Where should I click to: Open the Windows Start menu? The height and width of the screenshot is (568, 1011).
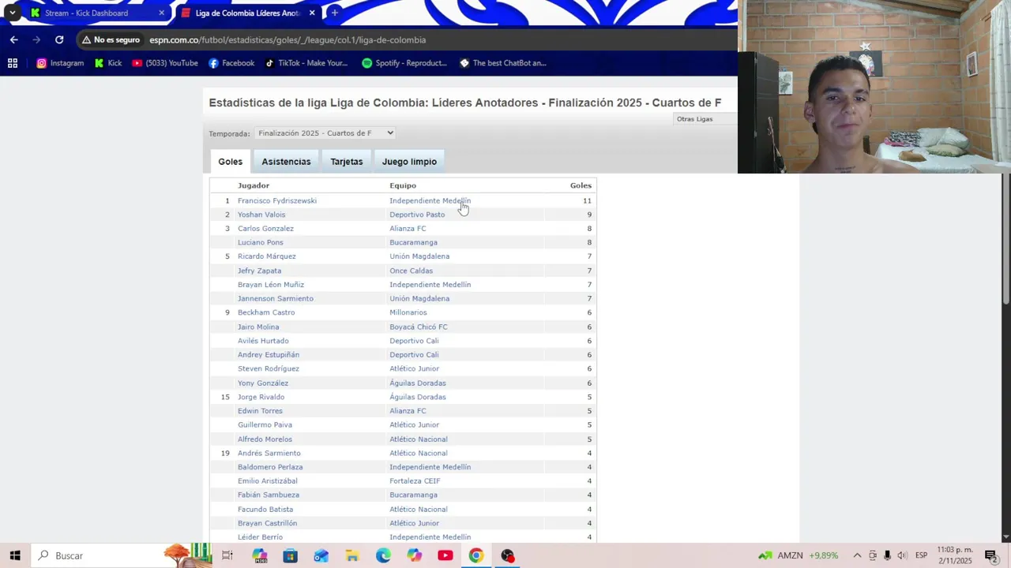[x=15, y=555]
